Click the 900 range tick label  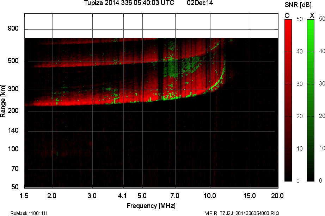[13, 28]
